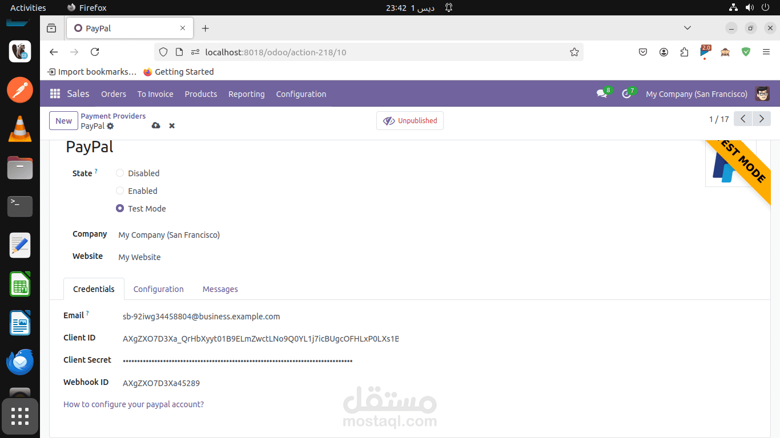Image resolution: width=780 pixels, height=438 pixels.
Task: Expand the Firefox list all tabs chevron
Action: click(687, 27)
